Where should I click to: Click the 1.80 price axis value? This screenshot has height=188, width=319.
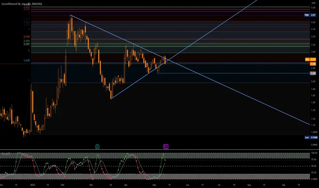(x=313, y=89)
